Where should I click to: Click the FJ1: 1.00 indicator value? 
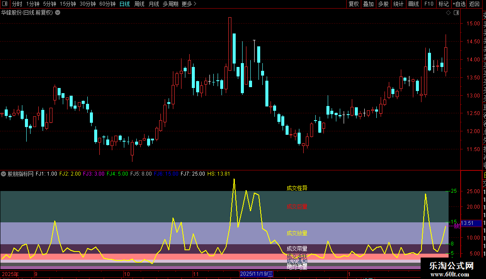pos(46,174)
